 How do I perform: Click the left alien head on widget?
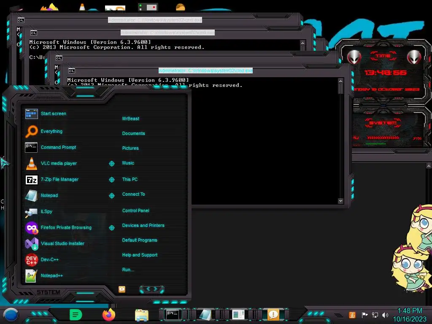pos(354,57)
